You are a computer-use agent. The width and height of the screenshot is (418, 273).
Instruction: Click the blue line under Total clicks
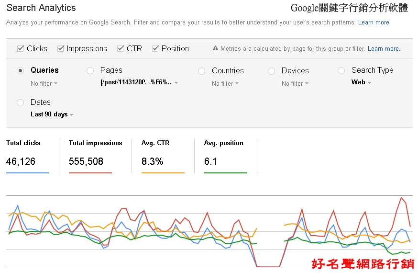coord(28,173)
